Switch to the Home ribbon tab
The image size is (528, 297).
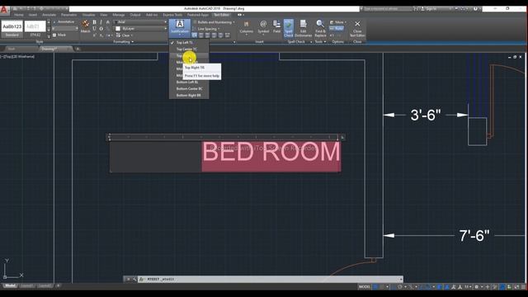click(x=19, y=15)
